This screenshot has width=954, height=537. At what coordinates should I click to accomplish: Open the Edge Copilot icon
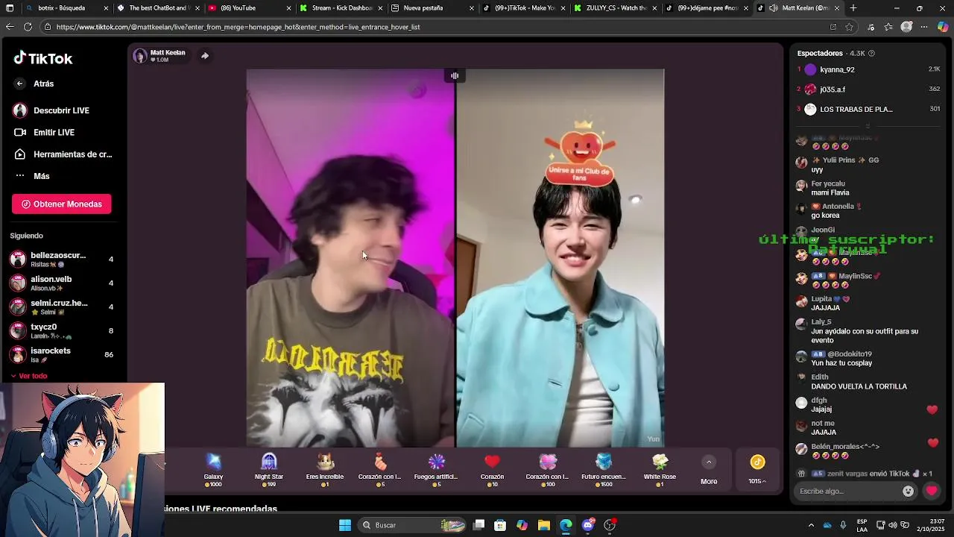[x=943, y=27]
